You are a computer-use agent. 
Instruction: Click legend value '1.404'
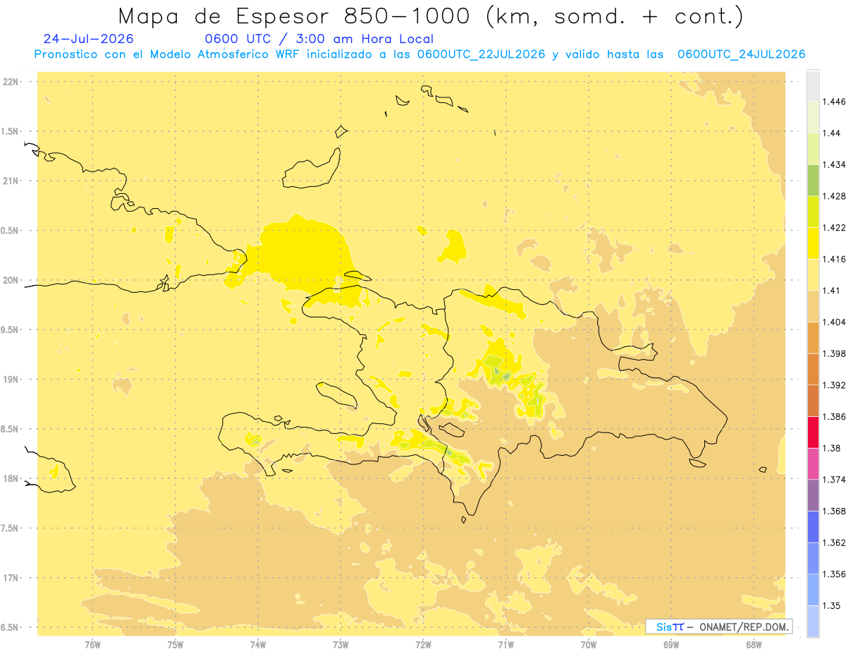[x=835, y=322]
